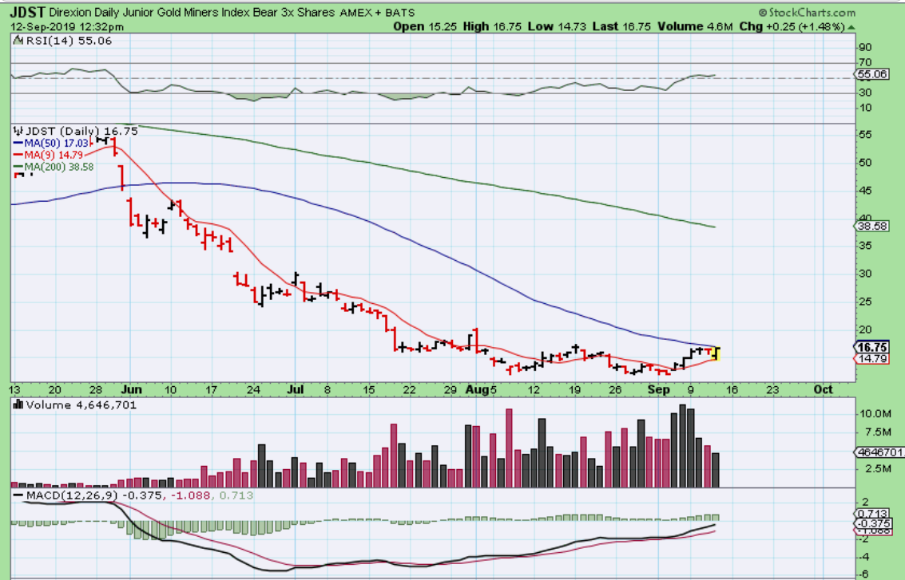Screen dimensions: 905x580
Task: Click the JDST ticker symbol title
Action: [x=28, y=12]
